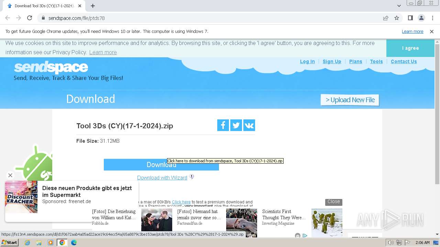
Task: Launch Internet Explorer from the taskbar
Action: click(x=27, y=243)
